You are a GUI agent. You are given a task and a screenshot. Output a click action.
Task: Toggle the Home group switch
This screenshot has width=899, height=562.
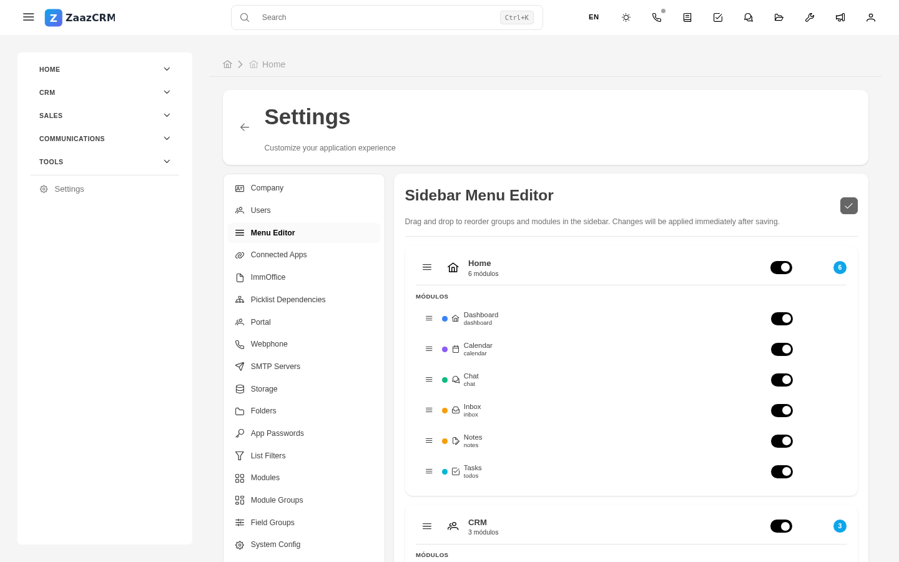click(781, 267)
